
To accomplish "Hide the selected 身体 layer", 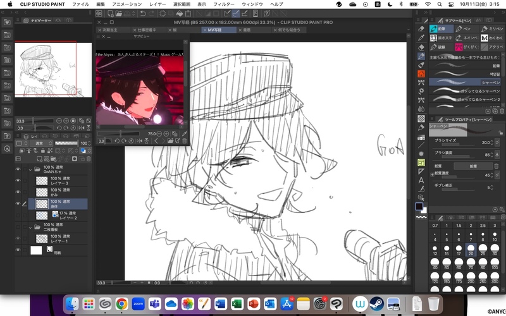I will 18,204.
